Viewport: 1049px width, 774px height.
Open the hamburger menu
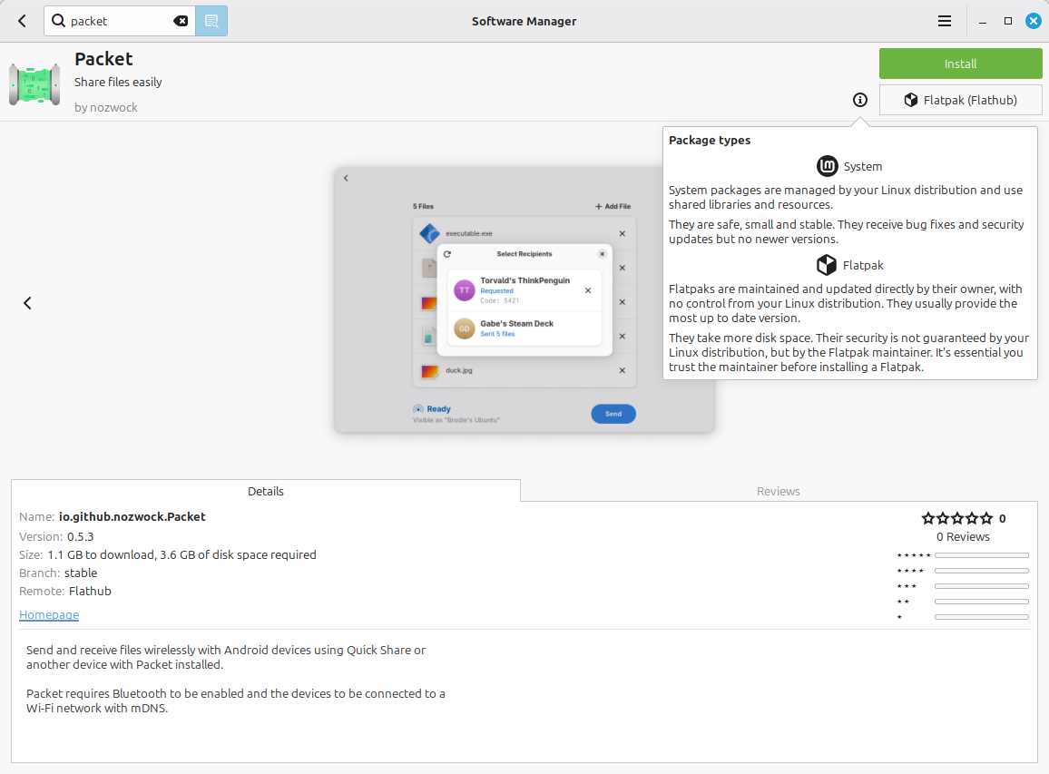(x=945, y=21)
